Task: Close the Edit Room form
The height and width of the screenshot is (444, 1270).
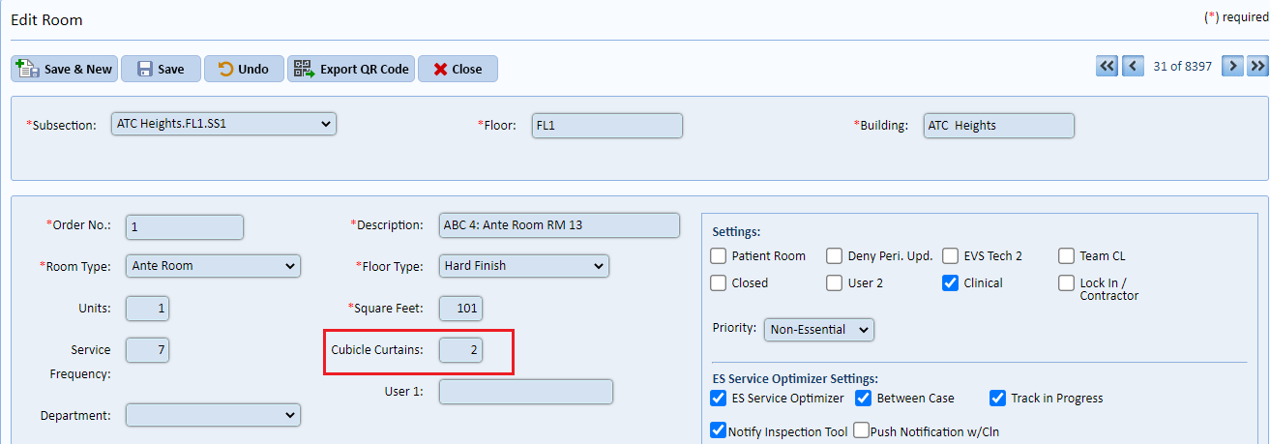Action: click(x=458, y=69)
